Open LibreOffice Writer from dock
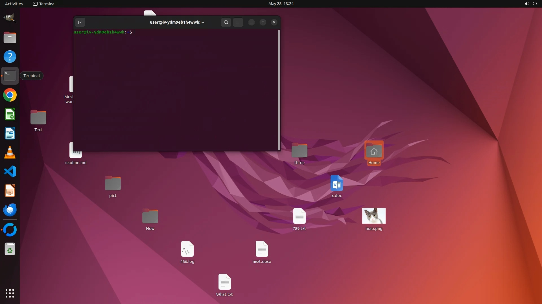542x304 pixels. (x=10, y=133)
